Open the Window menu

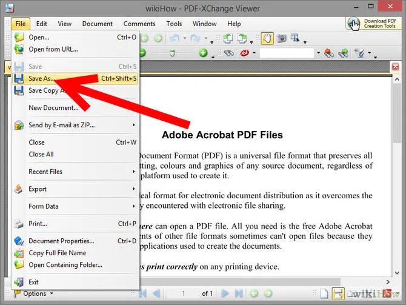pos(205,24)
